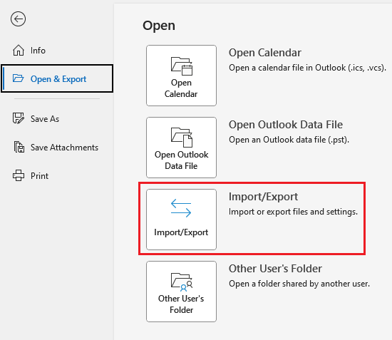Click the Save Attachments icon
The height and width of the screenshot is (340, 392).
19,147
